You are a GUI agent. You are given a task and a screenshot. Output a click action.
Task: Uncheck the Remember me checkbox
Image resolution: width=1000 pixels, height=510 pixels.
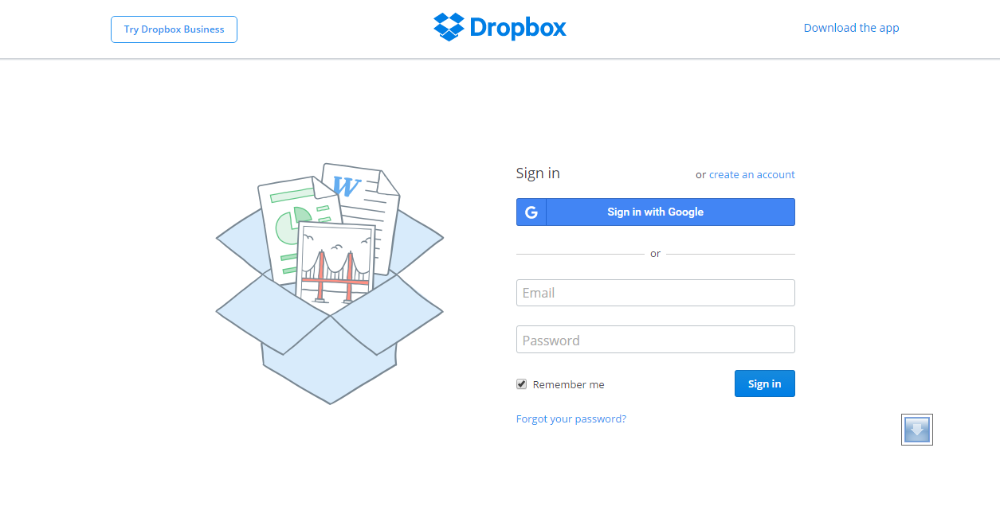coord(522,384)
